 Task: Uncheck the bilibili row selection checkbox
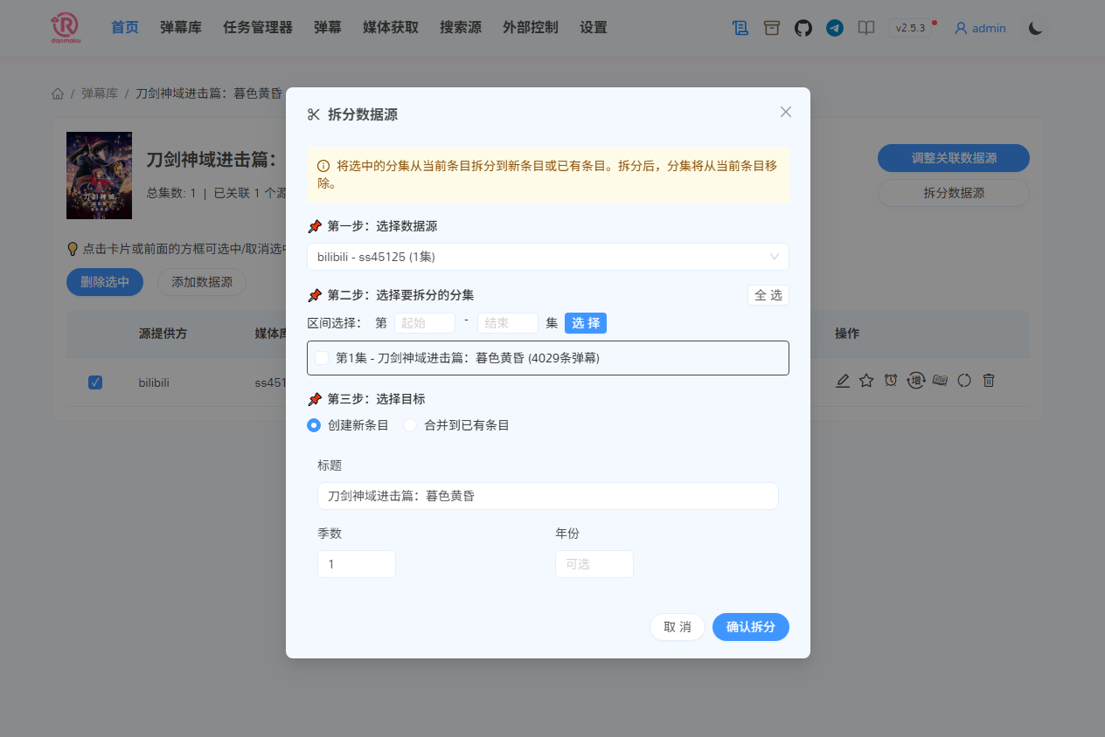(95, 382)
